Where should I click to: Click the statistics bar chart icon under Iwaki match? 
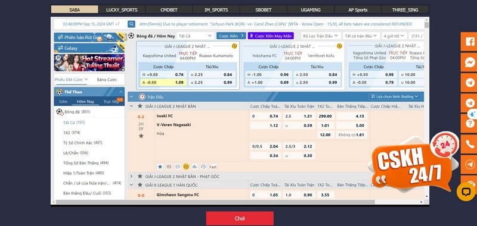pyautogui.click(x=195, y=167)
